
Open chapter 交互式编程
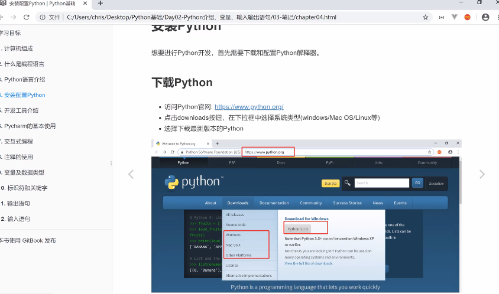(17, 142)
